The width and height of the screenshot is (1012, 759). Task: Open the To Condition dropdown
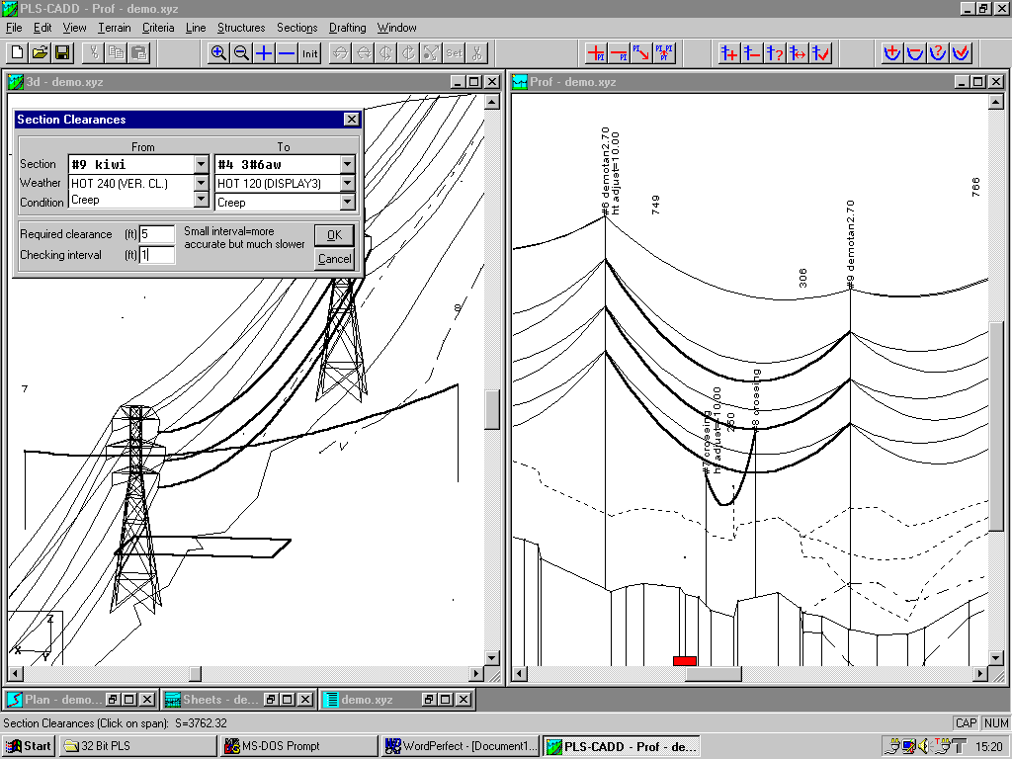348,202
